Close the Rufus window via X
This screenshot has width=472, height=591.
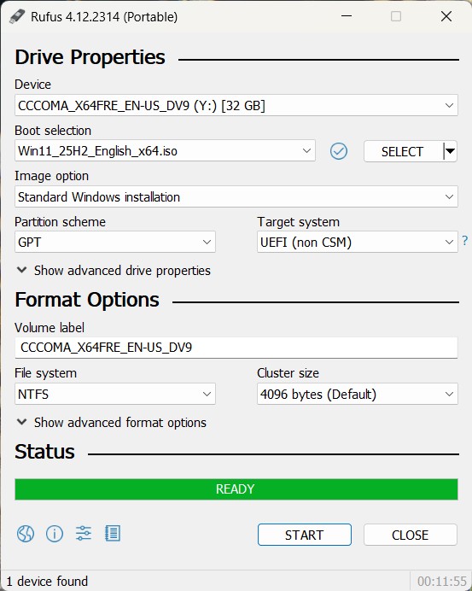click(x=446, y=16)
